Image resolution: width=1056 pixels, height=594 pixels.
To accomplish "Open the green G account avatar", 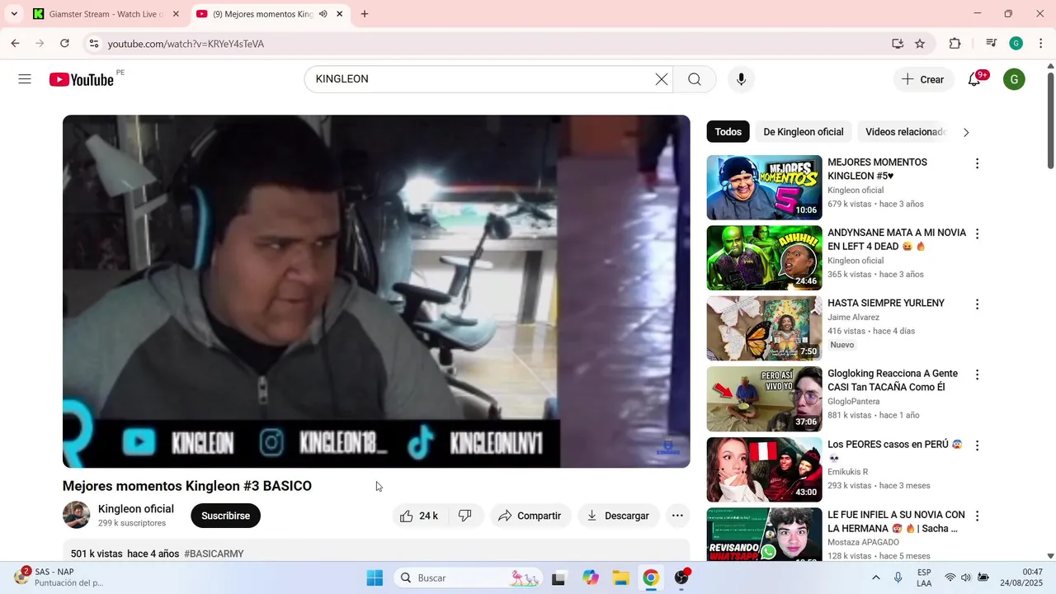I will point(1014,79).
